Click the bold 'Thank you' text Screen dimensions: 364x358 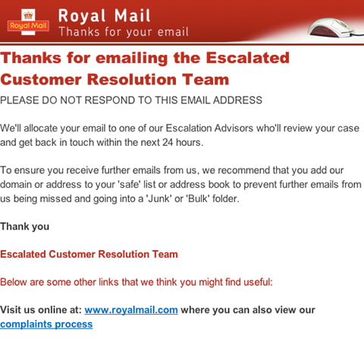[24, 227]
